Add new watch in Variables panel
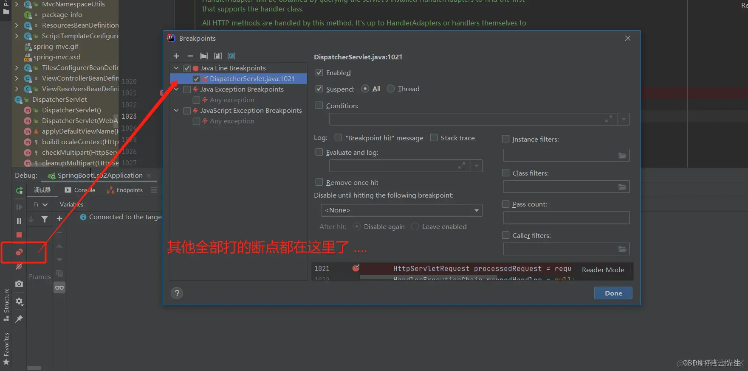 click(59, 218)
